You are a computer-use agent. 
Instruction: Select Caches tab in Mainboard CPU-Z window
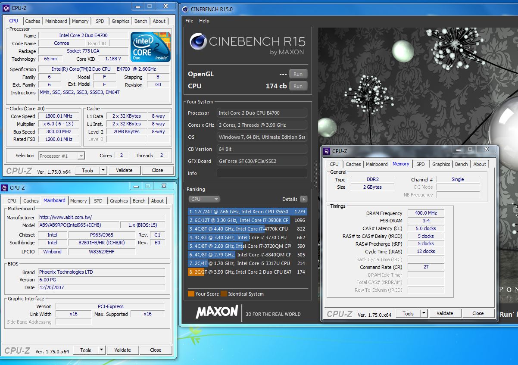tap(31, 201)
